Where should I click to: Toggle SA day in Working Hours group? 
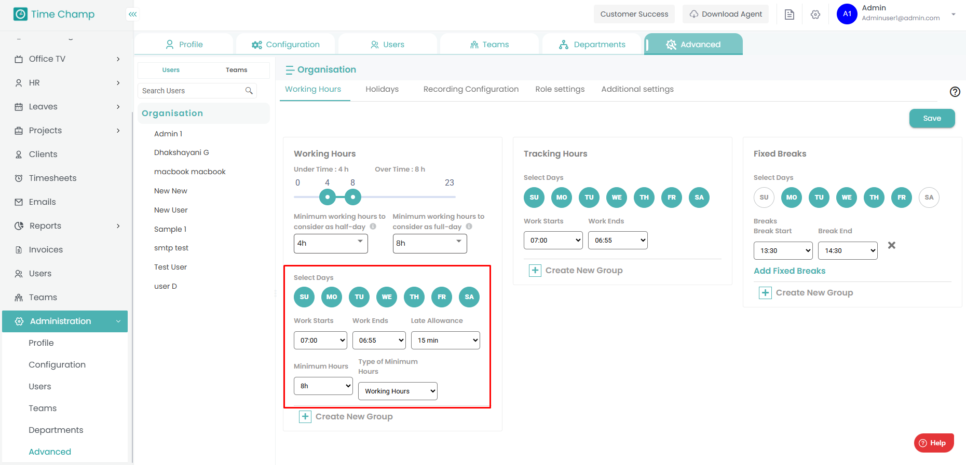click(469, 297)
